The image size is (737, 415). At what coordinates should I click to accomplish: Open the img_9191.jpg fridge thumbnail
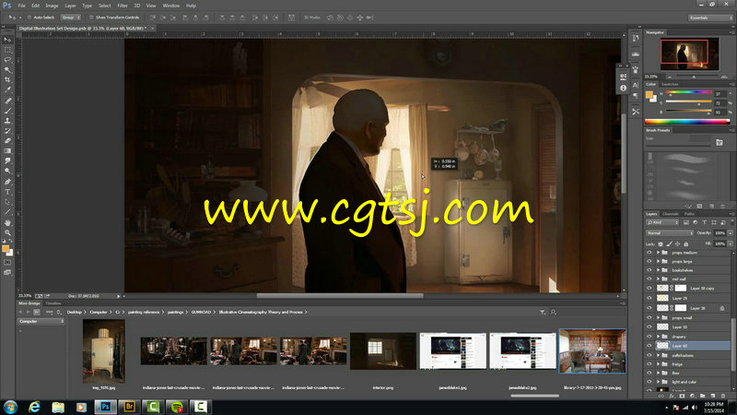pos(104,351)
